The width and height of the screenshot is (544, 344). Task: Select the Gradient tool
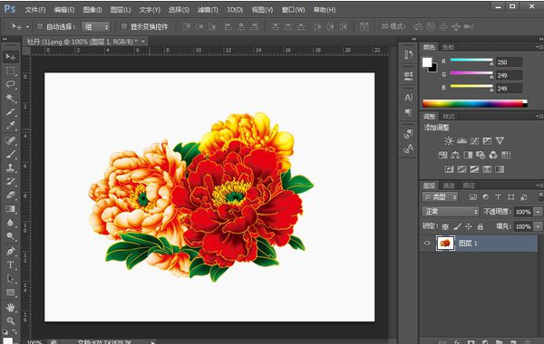(x=11, y=209)
